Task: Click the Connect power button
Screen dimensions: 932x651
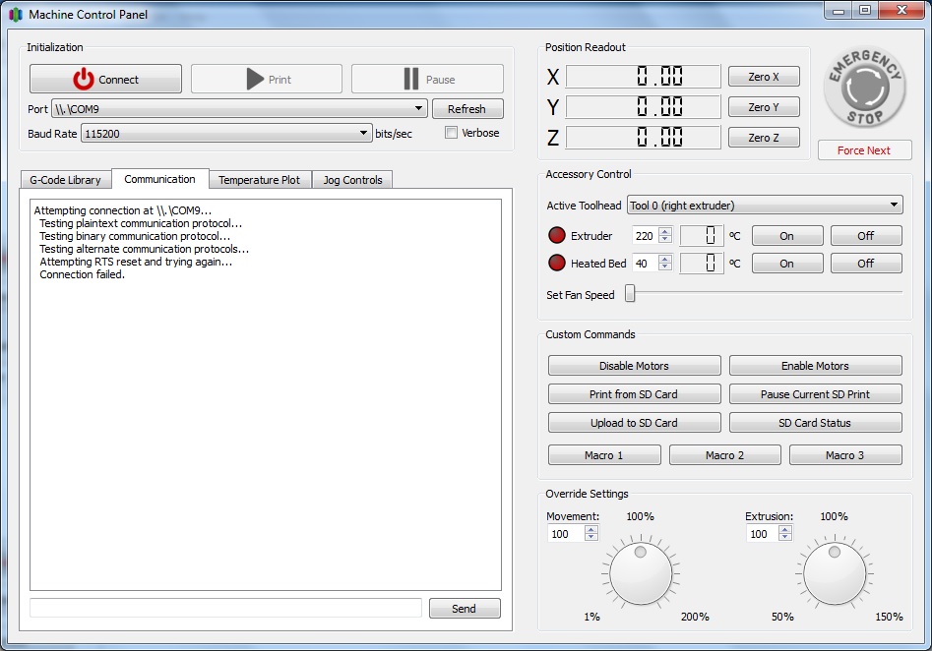Action: tap(106, 79)
